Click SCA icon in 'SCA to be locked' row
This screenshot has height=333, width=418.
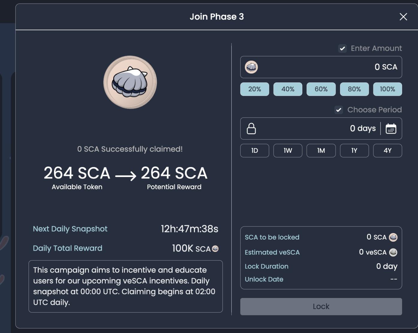[393, 237]
